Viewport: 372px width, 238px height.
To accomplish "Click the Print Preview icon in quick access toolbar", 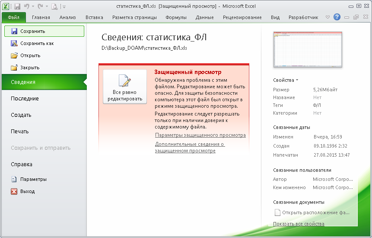I will pos(54,6).
